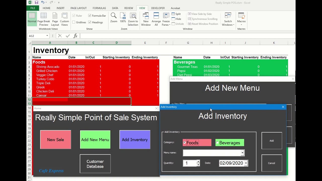This screenshot has height=181, width=322.
Task: Open the Customer Database button
Action: tap(95, 164)
